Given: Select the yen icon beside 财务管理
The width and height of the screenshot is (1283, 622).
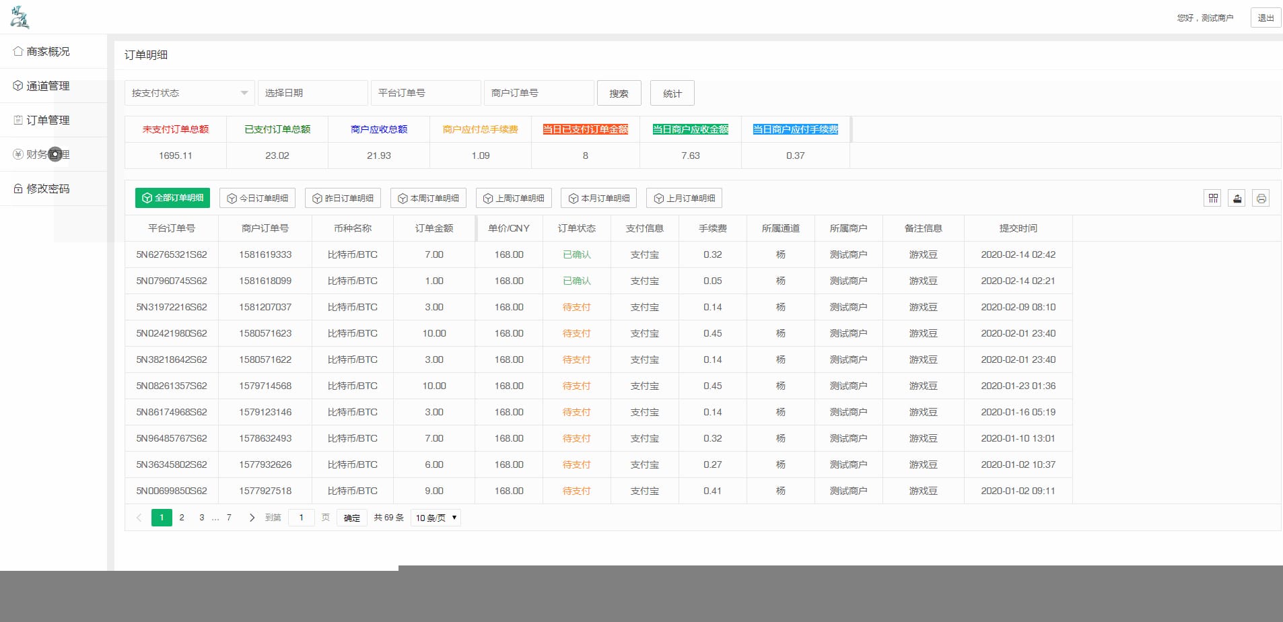Looking at the screenshot, I should pyautogui.click(x=18, y=154).
